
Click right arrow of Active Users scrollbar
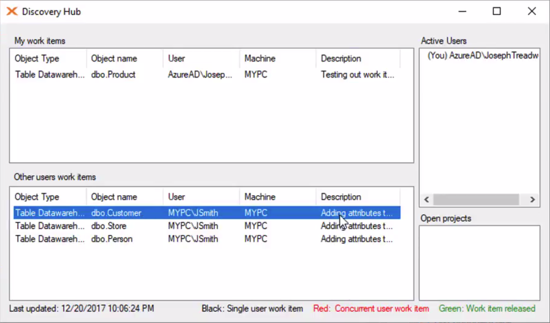click(x=532, y=199)
